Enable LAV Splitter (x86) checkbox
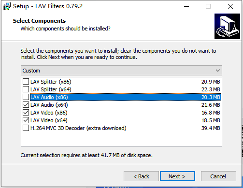 pos(26,82)
